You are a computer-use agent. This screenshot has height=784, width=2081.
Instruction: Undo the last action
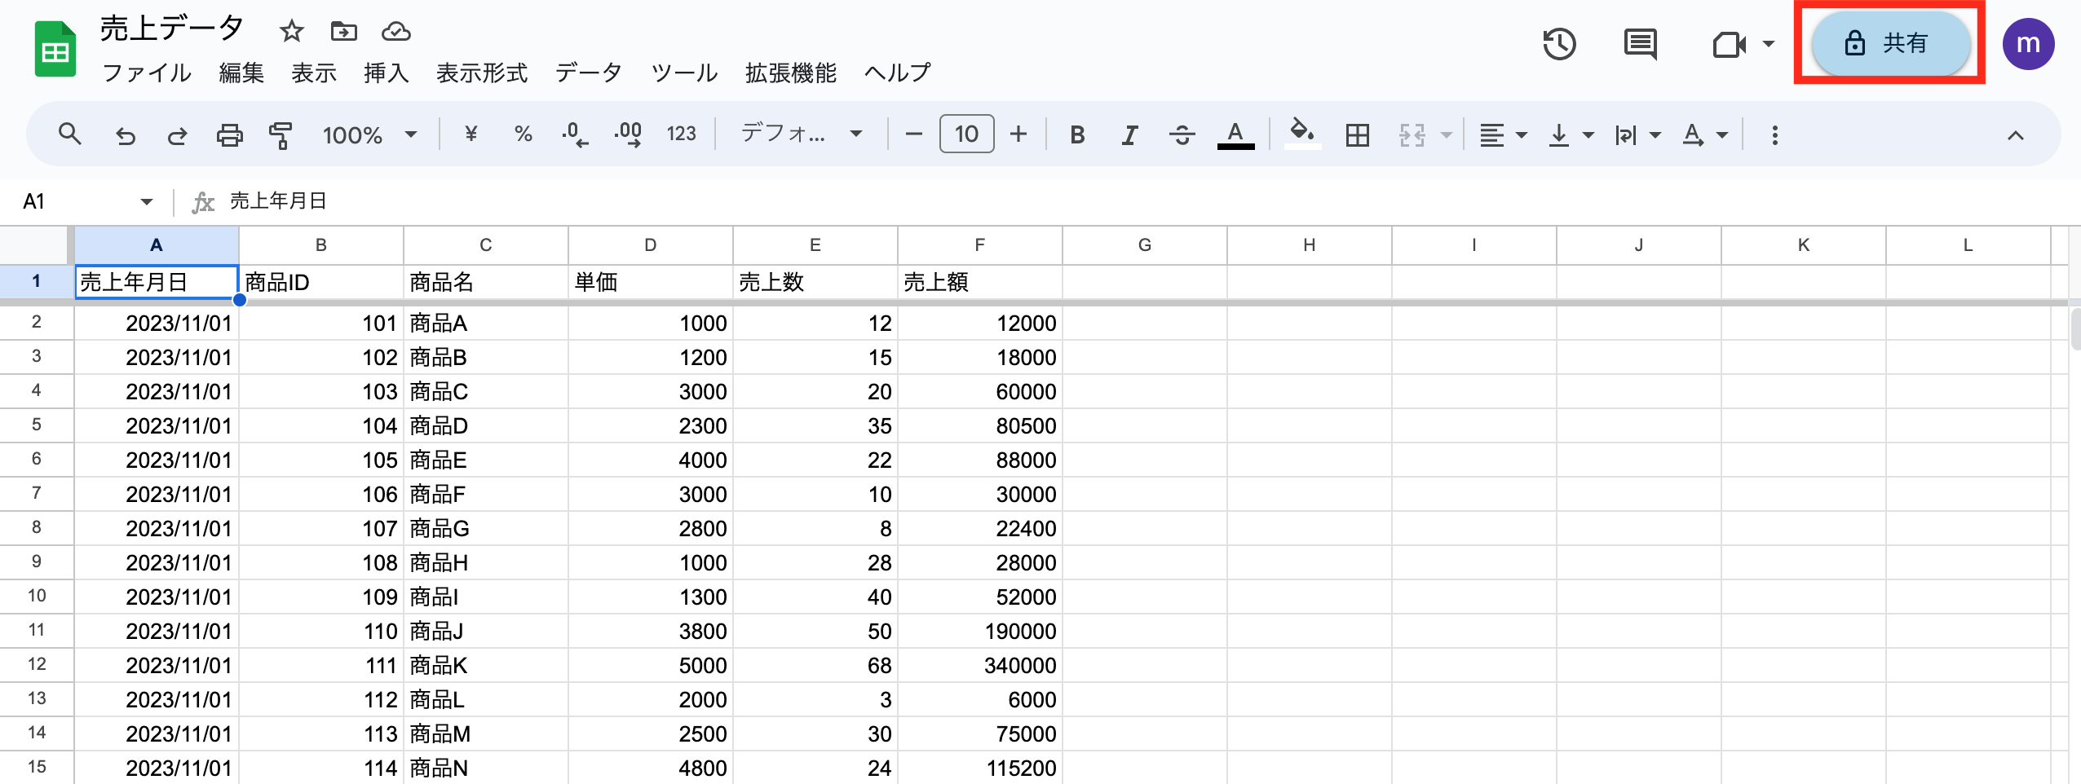[x=125, y=134]
